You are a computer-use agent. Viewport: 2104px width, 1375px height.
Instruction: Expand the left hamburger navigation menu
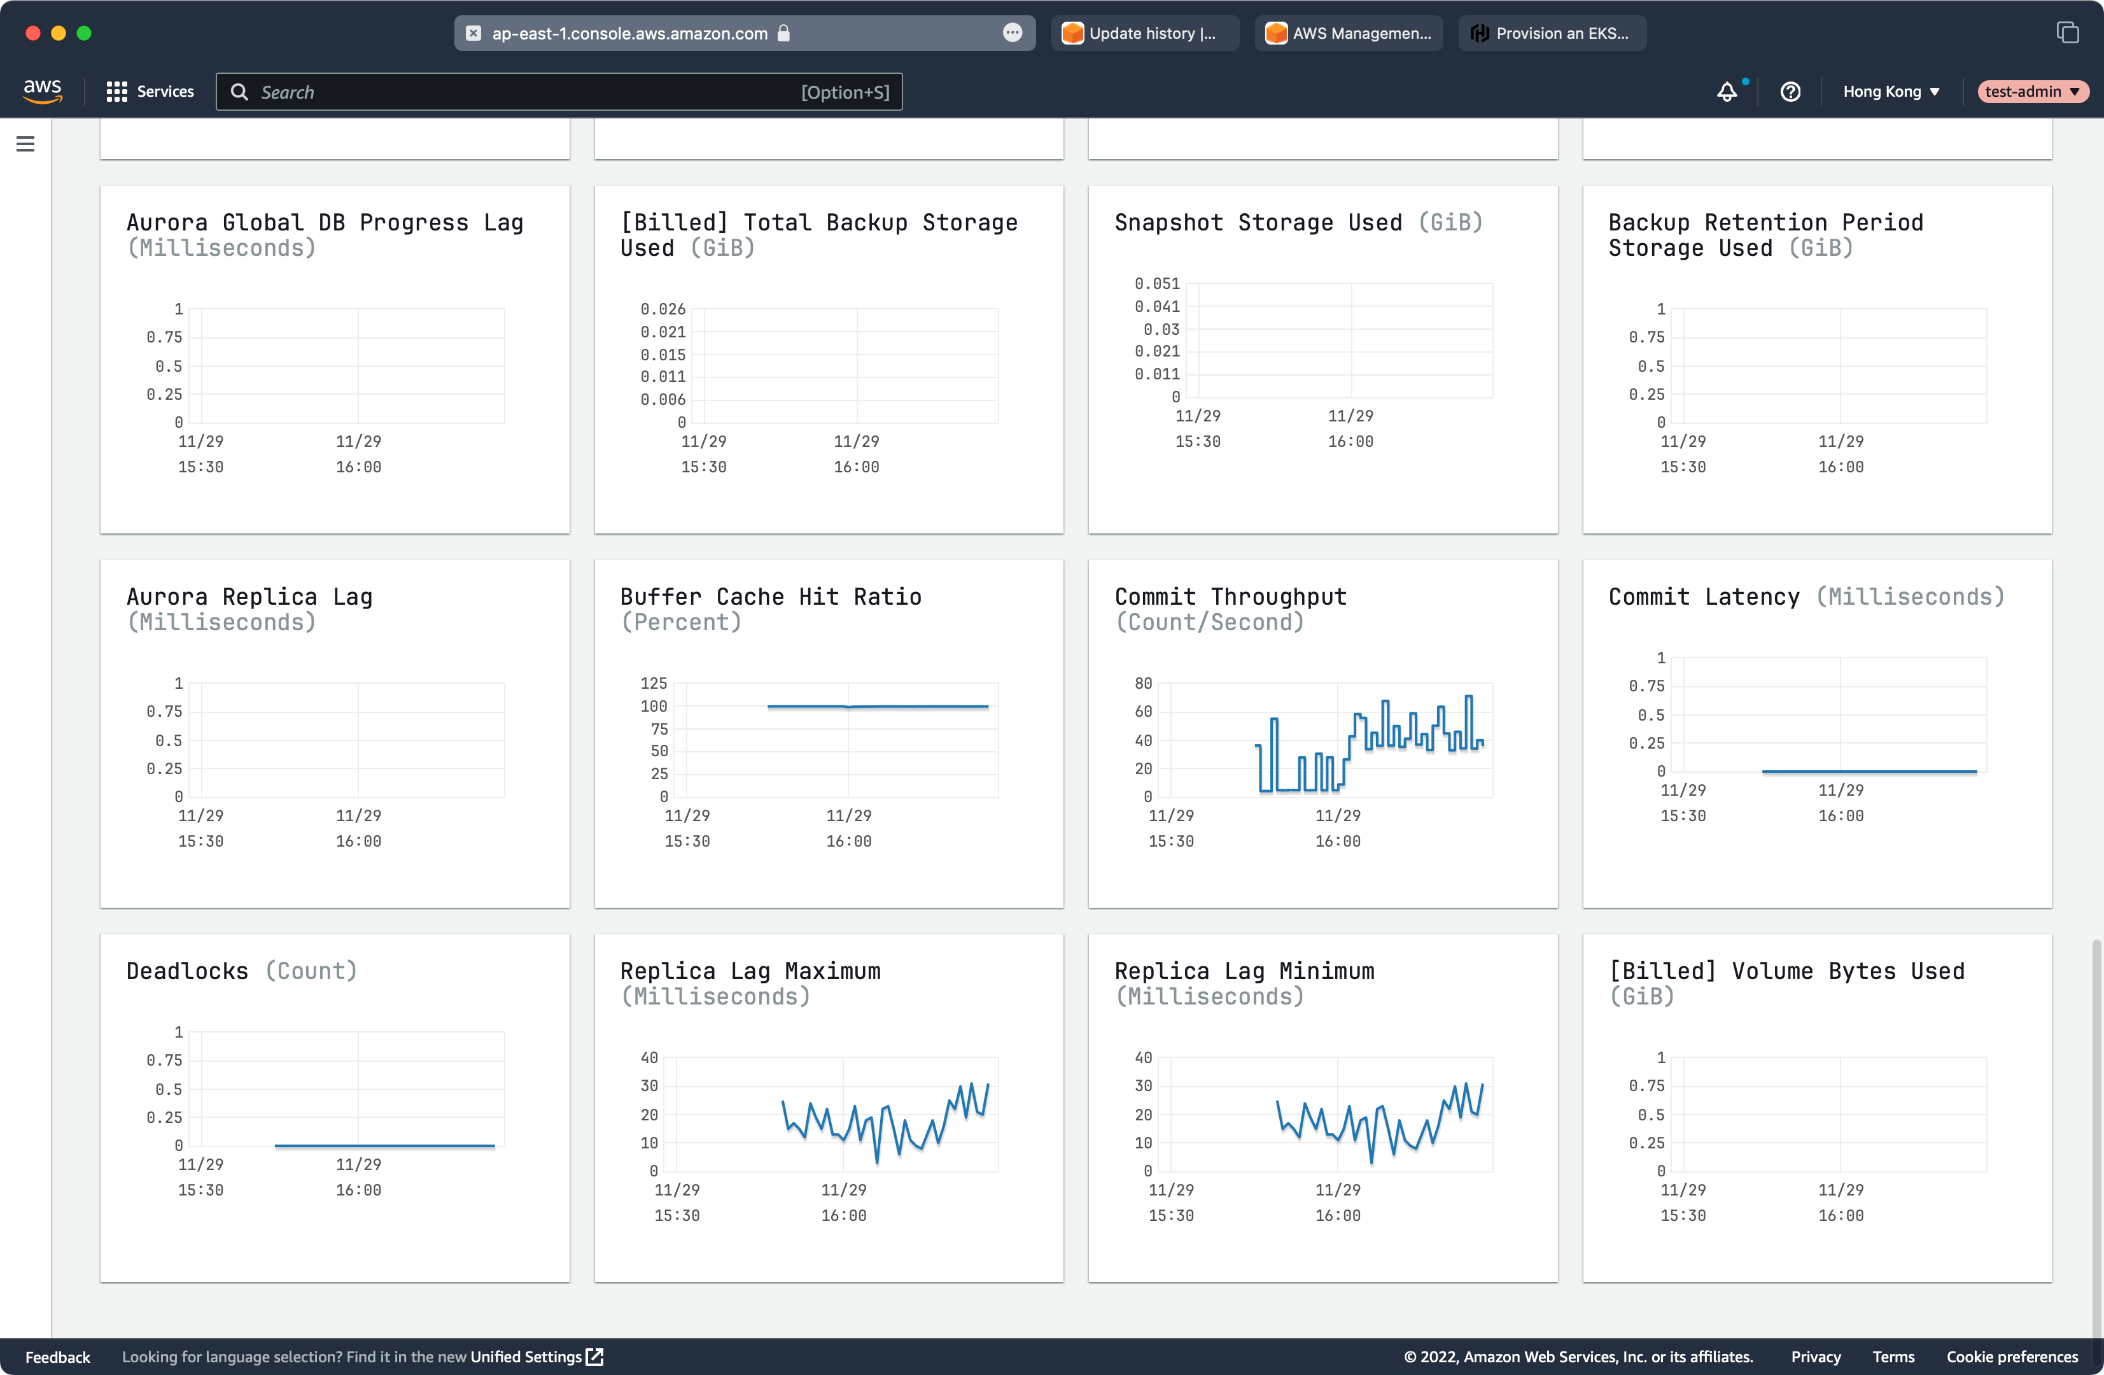(25, 144)
